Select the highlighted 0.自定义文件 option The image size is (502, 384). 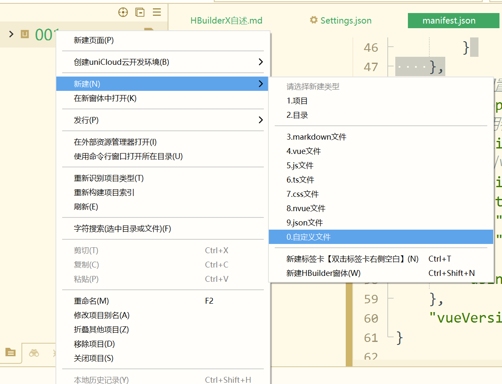pyautogui.click(x=381, y=237)
